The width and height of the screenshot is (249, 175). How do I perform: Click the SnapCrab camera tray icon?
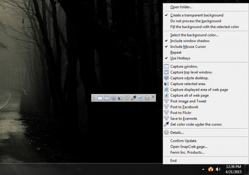click(211, 169)
